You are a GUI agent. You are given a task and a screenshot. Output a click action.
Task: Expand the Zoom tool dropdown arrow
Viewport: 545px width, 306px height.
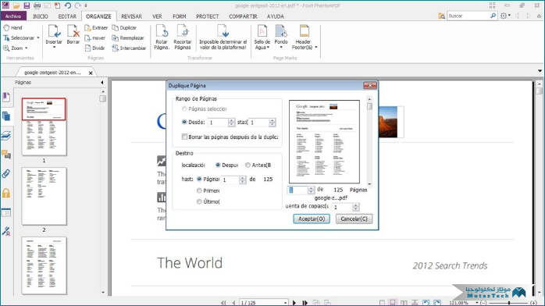tap(26, 48)
